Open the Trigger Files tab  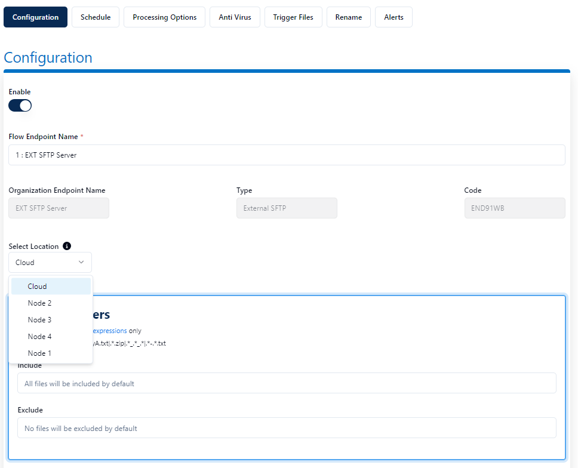tap(293, 17)
